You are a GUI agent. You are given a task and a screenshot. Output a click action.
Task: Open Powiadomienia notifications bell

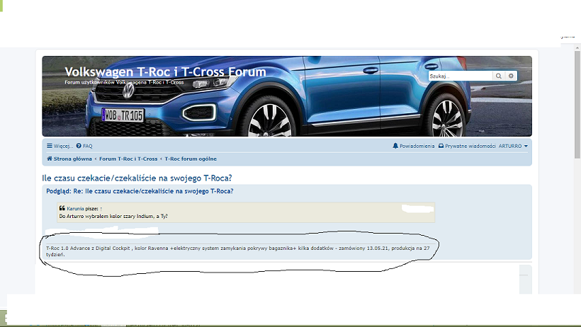coord(414,146)
